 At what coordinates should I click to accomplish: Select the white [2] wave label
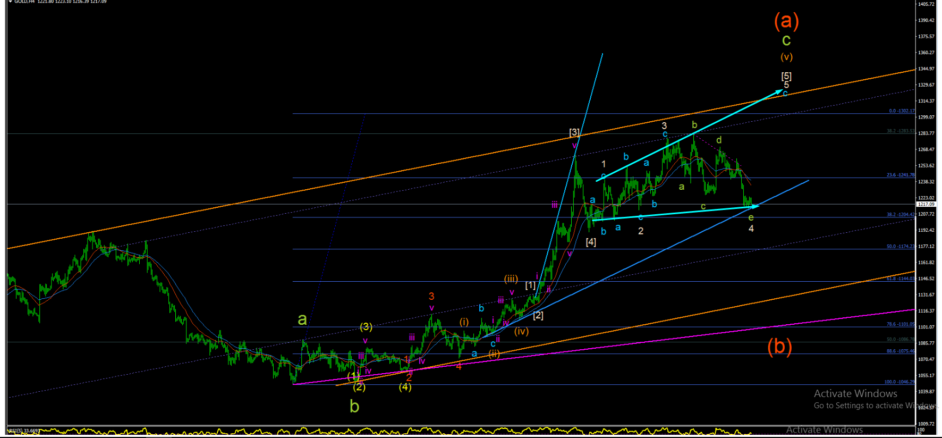(538, 315)
